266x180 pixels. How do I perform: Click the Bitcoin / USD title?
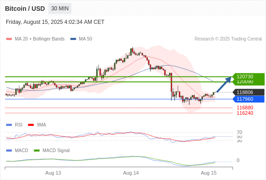pyautogui.click(x=25, y=9)
